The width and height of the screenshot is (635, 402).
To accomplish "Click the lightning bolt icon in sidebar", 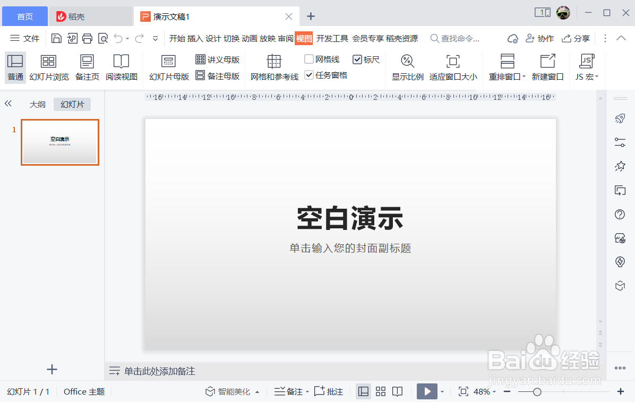I will pyautogui.click(x=620, y=262).
